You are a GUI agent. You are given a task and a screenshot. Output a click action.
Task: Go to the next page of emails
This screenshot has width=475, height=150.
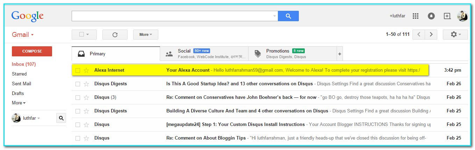pos(431,34)
